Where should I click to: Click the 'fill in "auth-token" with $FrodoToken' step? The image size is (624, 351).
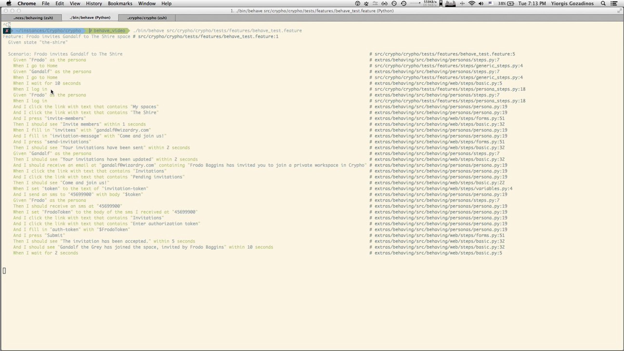click(x=71, y=230)
